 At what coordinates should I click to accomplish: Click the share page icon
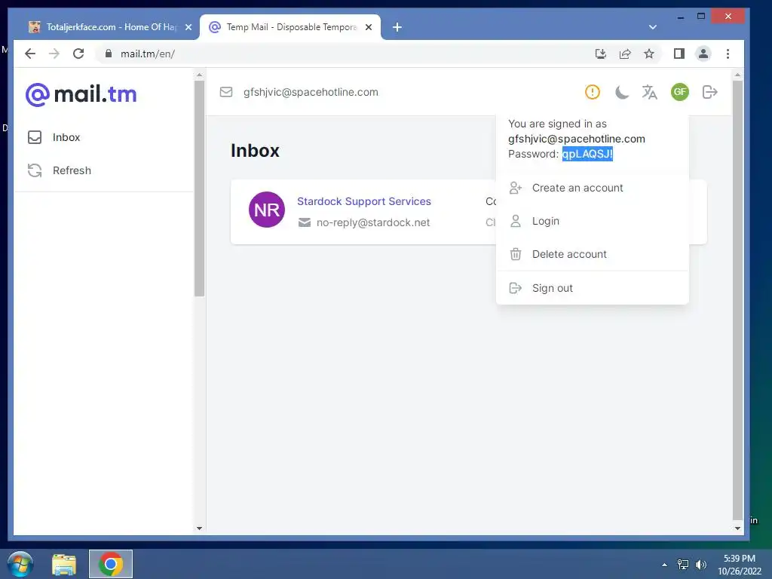coord(625,54)
